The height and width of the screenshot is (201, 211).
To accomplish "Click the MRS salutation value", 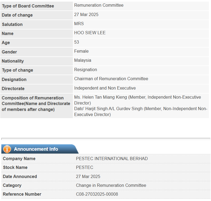I will point(79,24).
